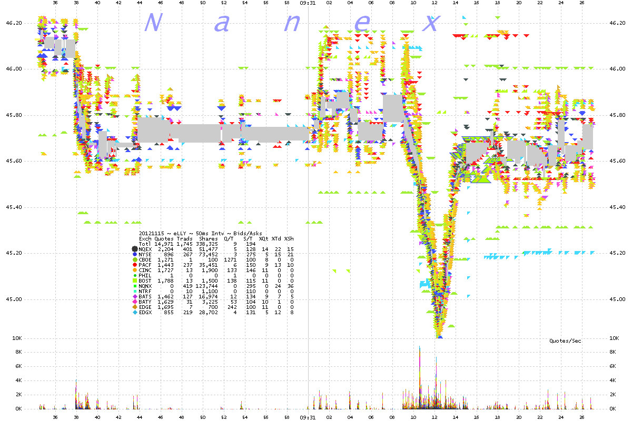
Task: Click the blue NYSE legend circle
Action: (x=134, y=254)
